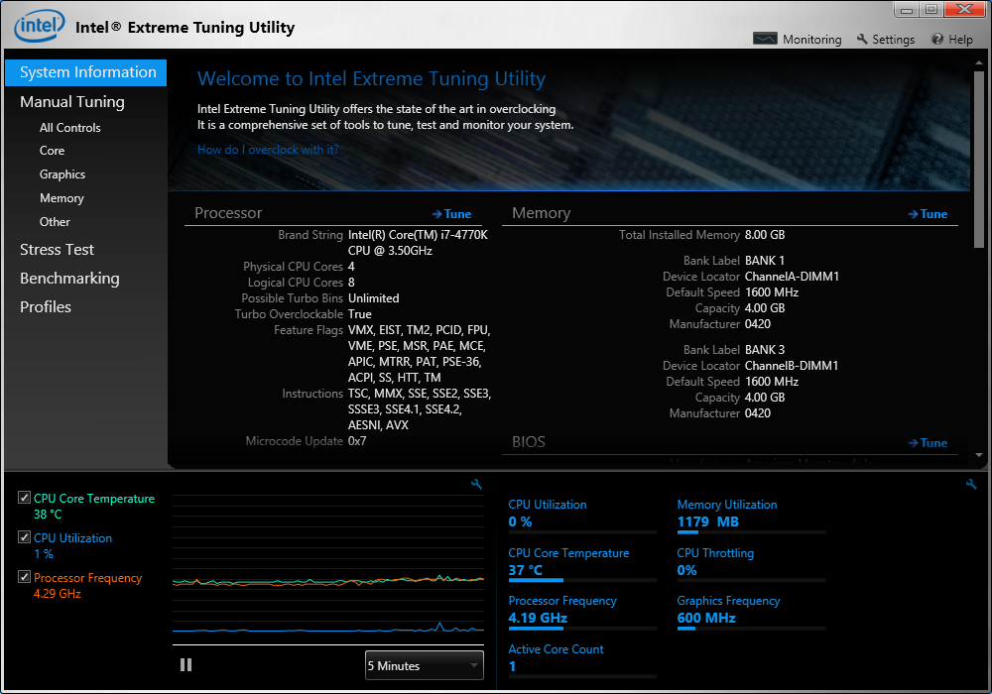The width and height of the screenshot is (992, 694).
Task: Click Total Installed Memory 8.00 GB
Action: coord(765,235)
